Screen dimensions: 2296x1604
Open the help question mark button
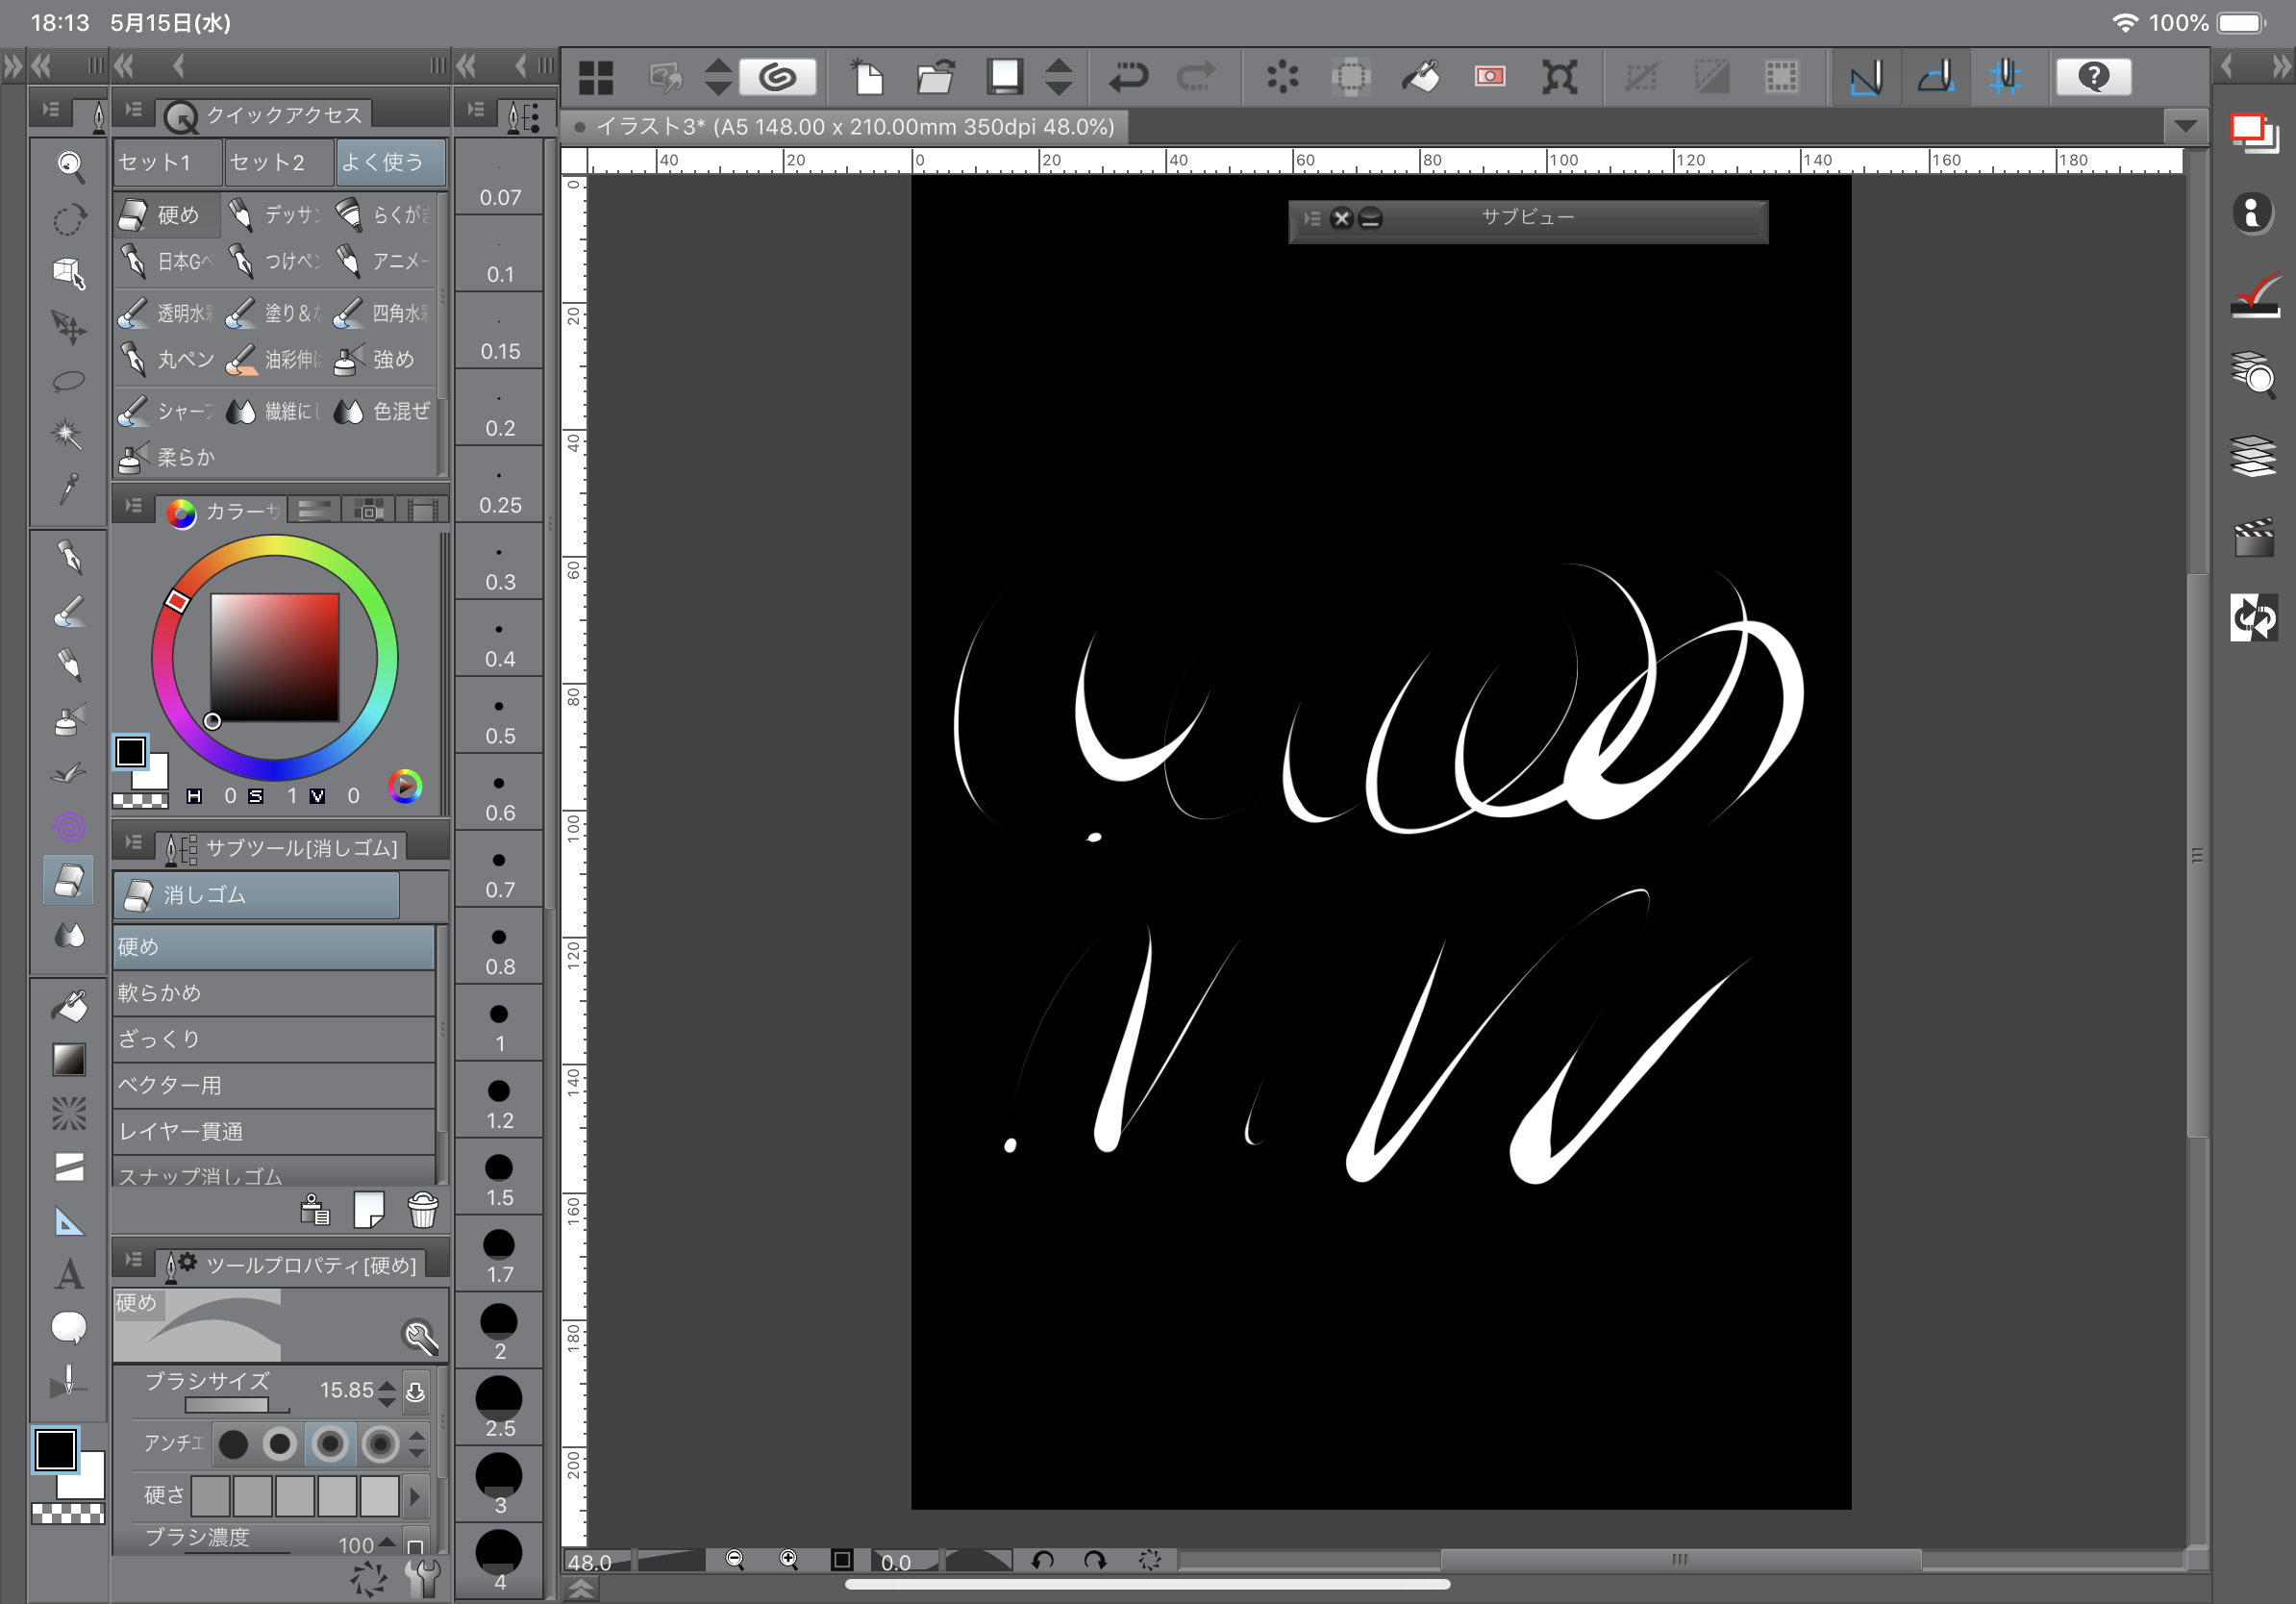pyautogui.click(x=2093, y=77)
